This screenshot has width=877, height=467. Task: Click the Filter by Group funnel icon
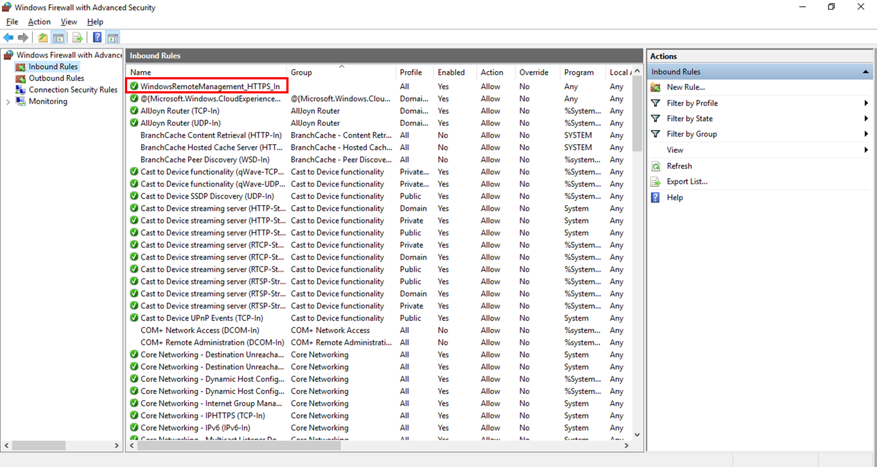[x=656, y=134]
